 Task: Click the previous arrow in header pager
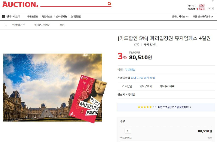coord(210,9)
